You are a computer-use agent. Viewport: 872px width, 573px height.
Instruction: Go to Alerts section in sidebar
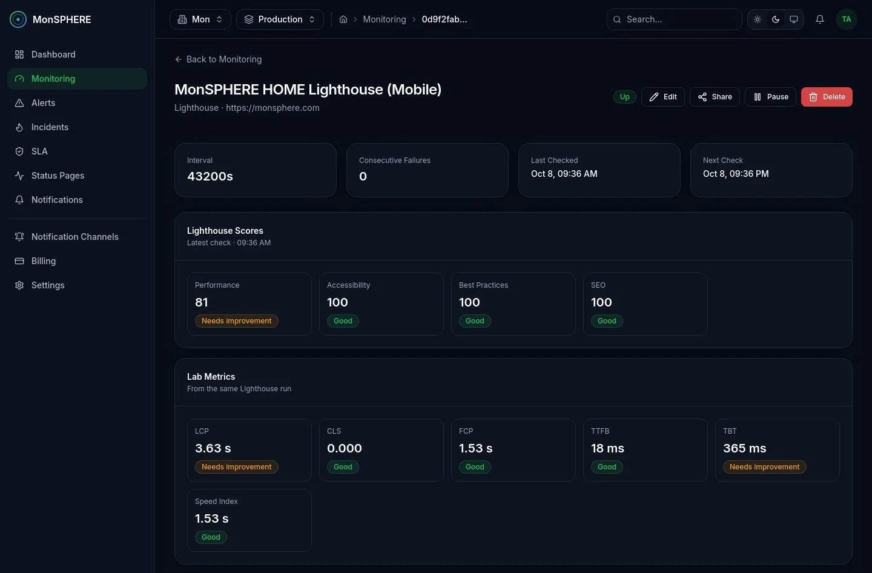[x=77, y=103]
